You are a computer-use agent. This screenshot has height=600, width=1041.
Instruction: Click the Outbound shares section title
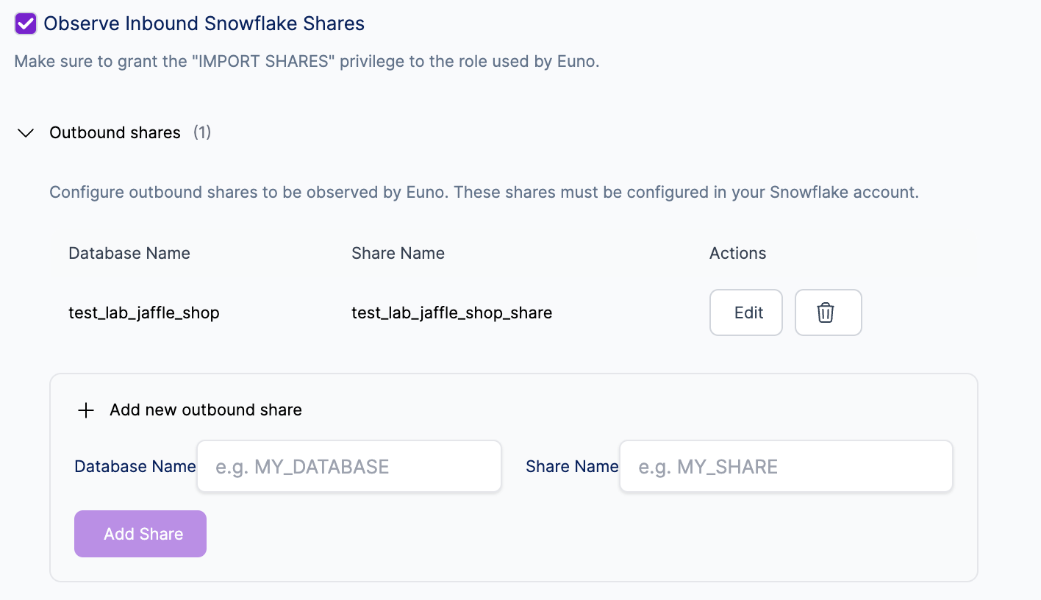tap(115, 133)
